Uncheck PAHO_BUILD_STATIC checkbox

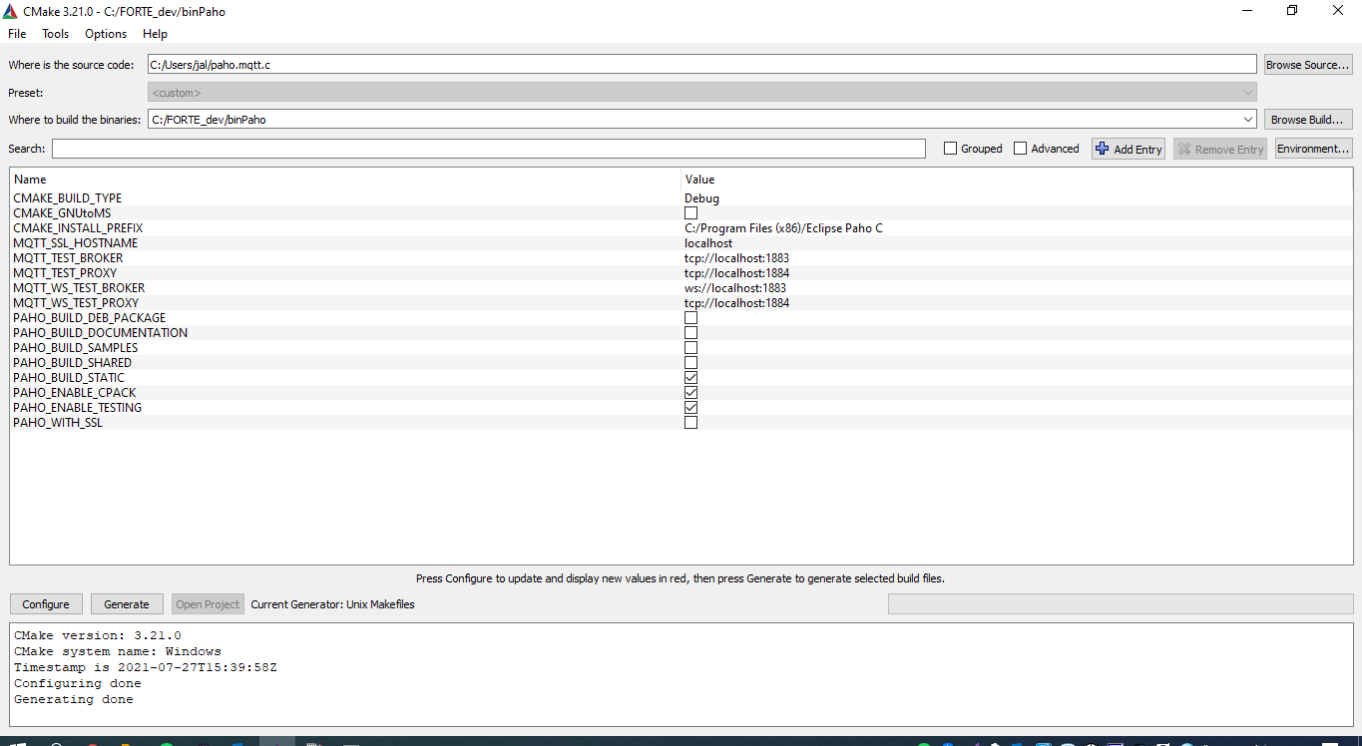pos(690,378)
